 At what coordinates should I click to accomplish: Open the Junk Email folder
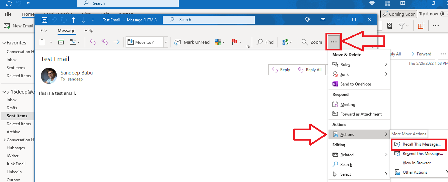[x=16, y=164]
